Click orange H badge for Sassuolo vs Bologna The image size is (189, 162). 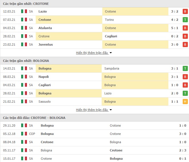(185, 102)
